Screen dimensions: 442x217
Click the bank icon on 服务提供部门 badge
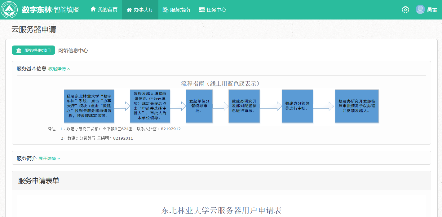pyautogui.click(x=19, y=50)
